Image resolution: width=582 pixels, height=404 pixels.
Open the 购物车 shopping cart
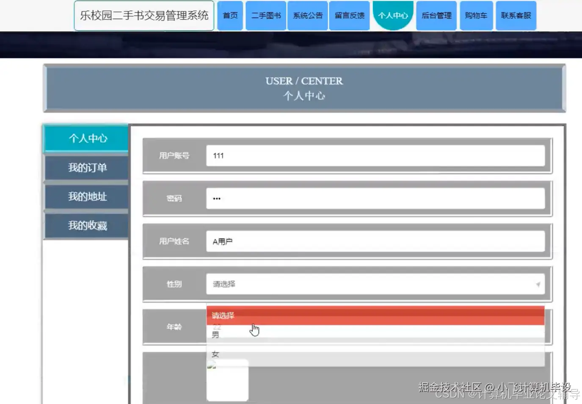pyautogui.click(x=476, y=15)
